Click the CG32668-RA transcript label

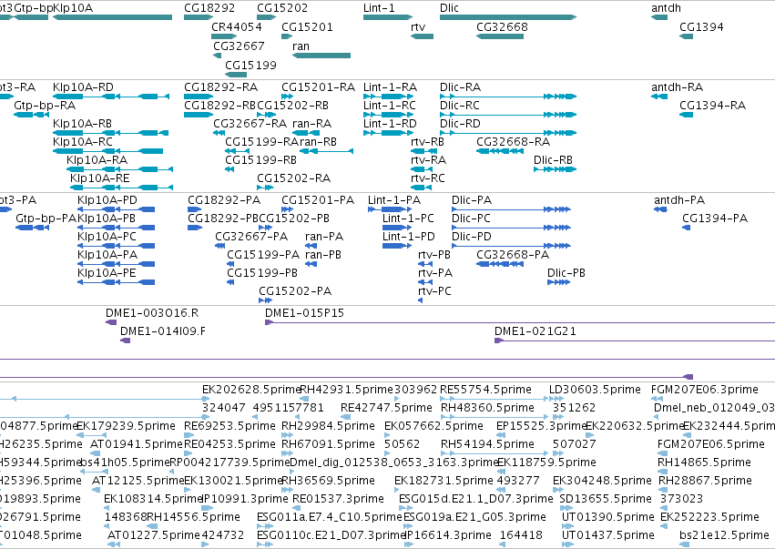[x=513, y=142]
